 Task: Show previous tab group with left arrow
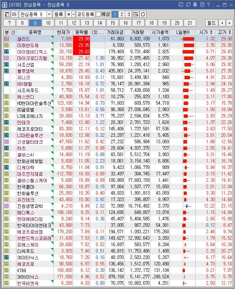(222, 23)
